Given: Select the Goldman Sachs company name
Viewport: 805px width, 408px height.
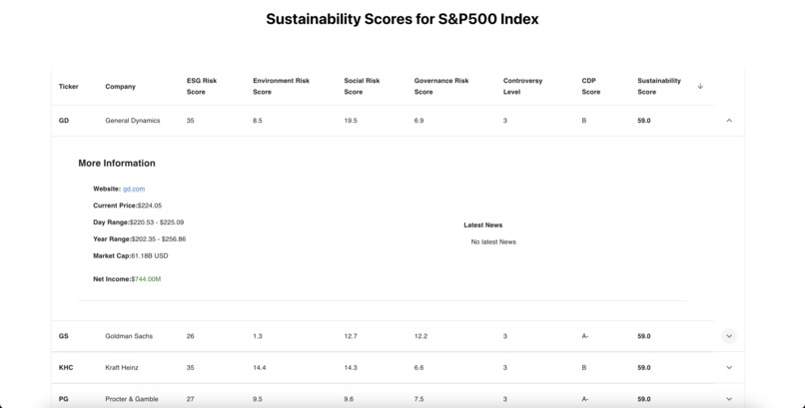Looking at the screenshot, I should click(x=129, y=336).
